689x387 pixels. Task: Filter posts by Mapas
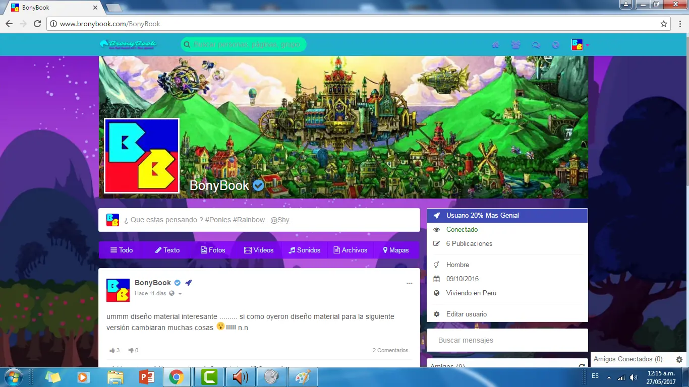[396, 250]
